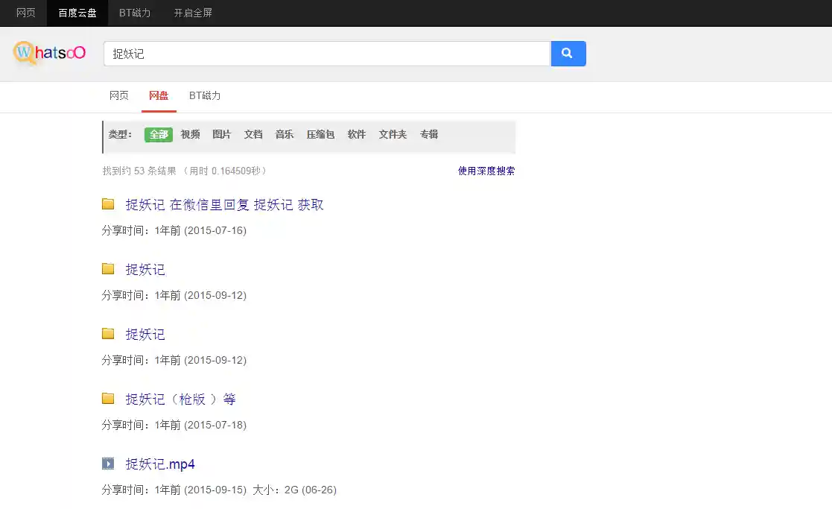832x509 pixels.
Task: Click folder icon beside 捉妖记 在微信里回复 result
Action: pyautogui.click(x=108, y=203)
